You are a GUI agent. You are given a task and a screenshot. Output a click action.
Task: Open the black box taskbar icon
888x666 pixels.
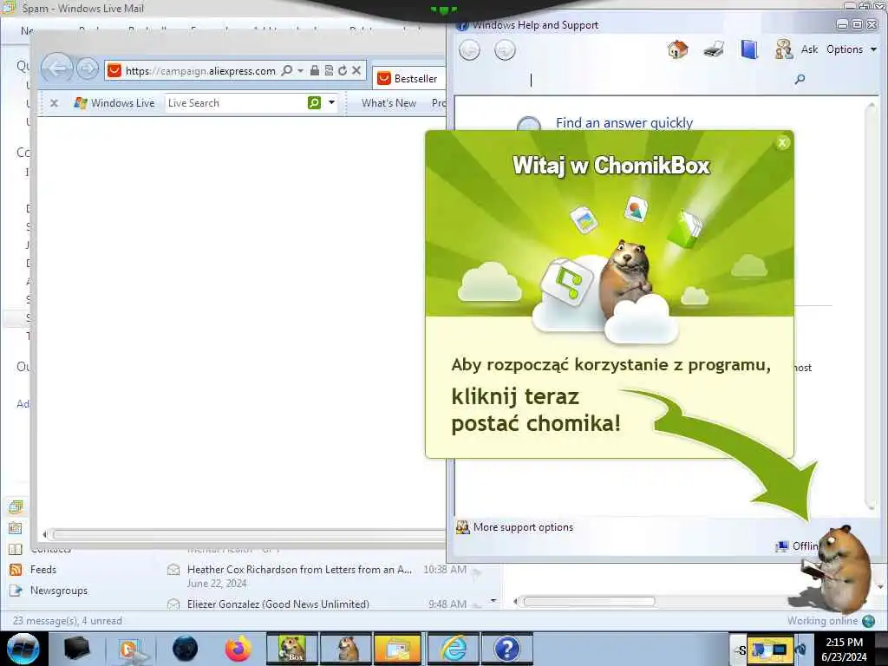pyautogui.click(x=76, y=649)
